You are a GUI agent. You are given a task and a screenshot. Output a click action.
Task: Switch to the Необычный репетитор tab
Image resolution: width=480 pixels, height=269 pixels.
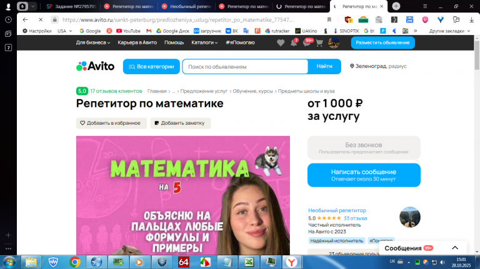coord(187,6)
